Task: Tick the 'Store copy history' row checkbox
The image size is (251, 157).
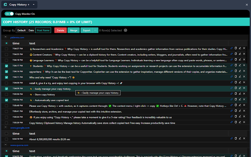Action: tap(6, 95)
